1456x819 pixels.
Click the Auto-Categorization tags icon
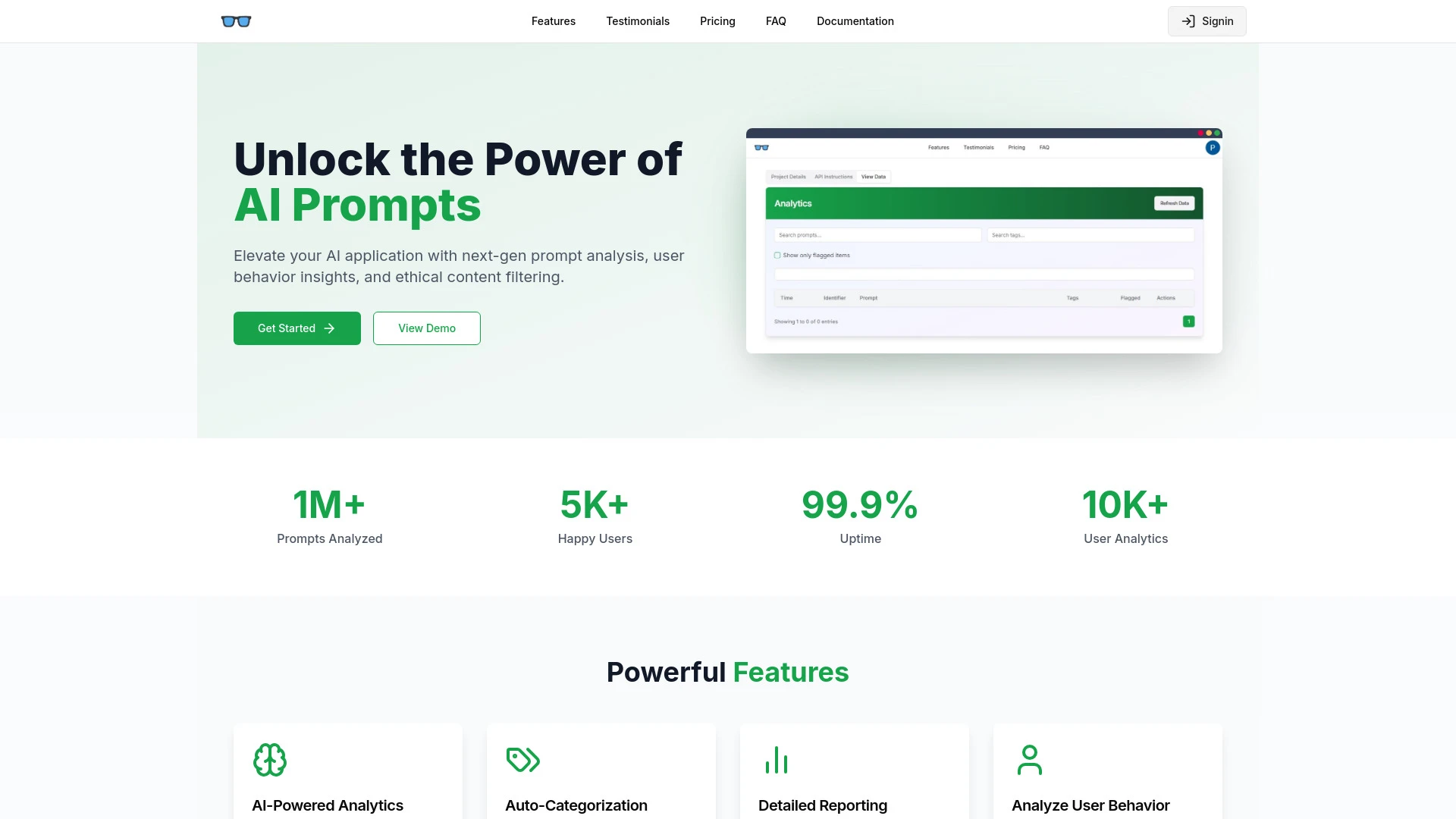tap(522, 759)
